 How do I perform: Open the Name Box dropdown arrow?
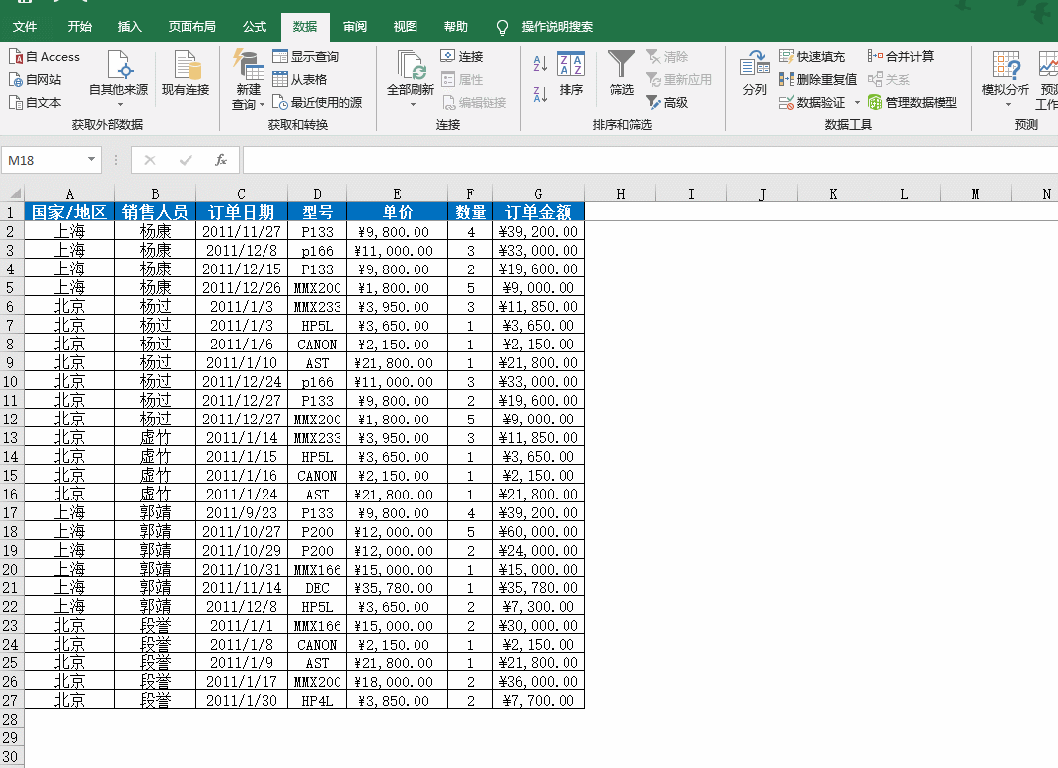pos(91,160)
